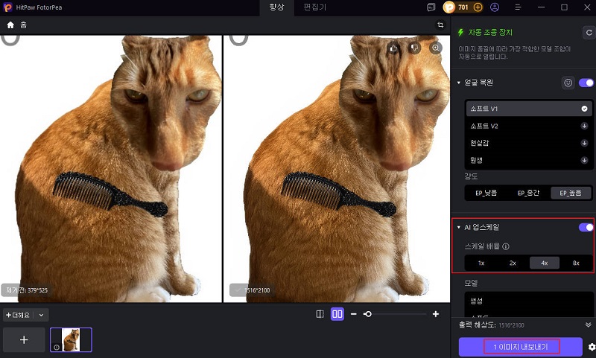
Task: Click the thumbs down feedback icon
Action: click(x=415, y=48)
